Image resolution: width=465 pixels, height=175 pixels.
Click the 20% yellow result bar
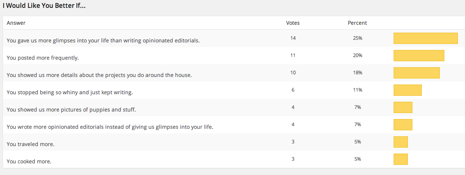419,56
